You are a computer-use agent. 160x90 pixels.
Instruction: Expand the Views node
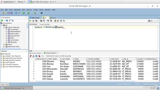[x=4, y=44]
